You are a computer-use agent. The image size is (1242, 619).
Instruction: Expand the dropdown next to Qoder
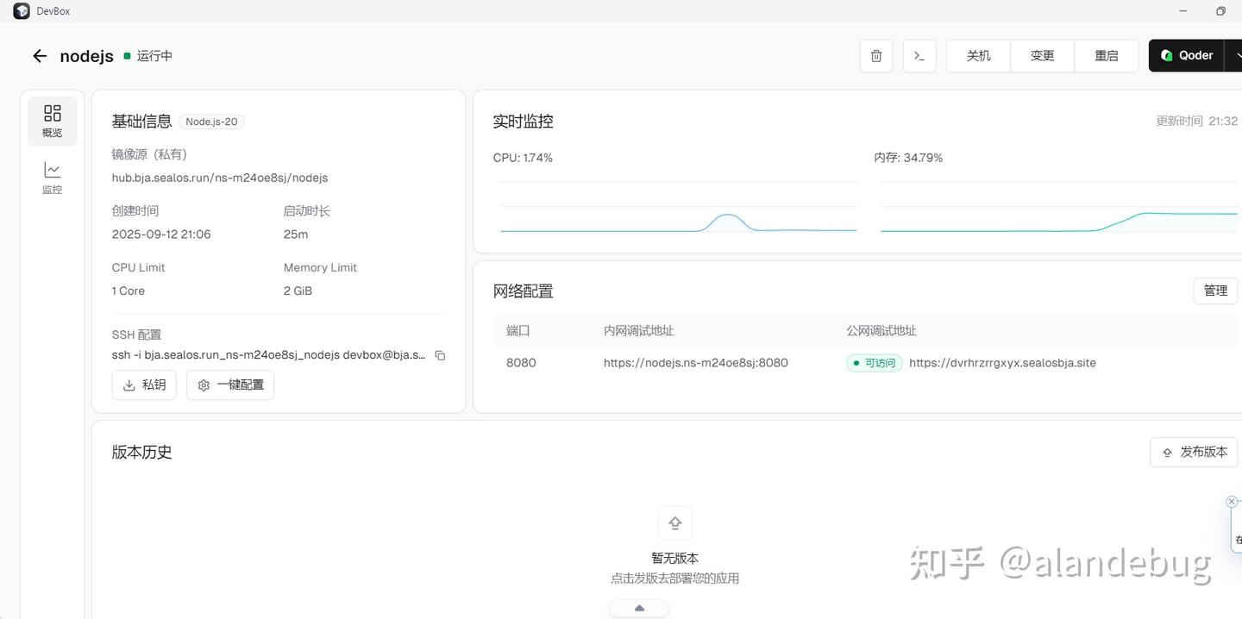coord(1239,54)
